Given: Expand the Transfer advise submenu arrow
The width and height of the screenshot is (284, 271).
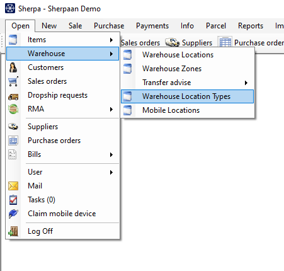Looking at the screenshot, I should (x=246, y=83).
